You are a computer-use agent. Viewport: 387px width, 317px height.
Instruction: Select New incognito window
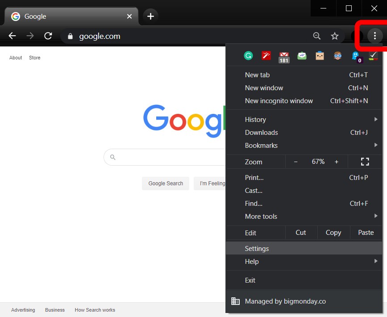(279, 101)
